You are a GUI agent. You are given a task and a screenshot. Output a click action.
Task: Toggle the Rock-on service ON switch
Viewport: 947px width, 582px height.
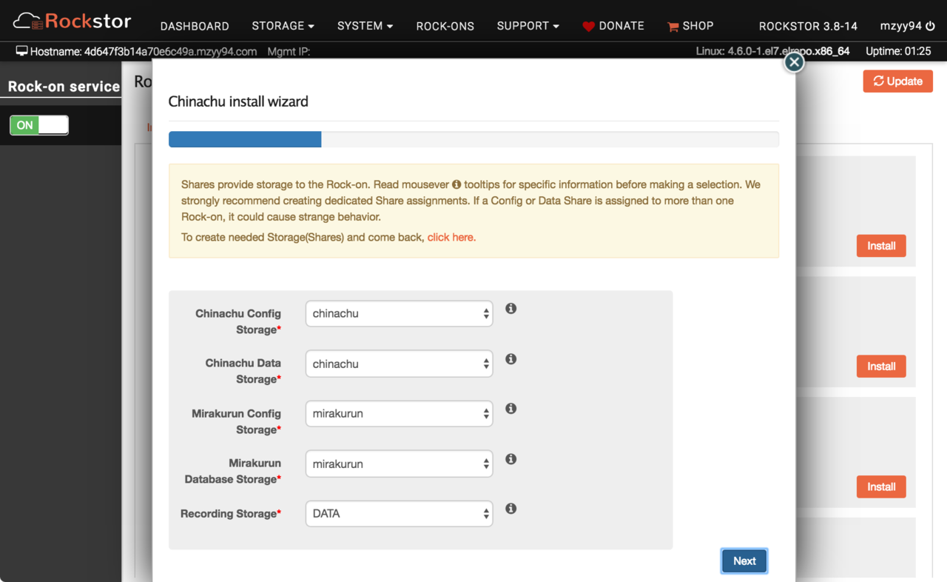click(x=39, y=125)
